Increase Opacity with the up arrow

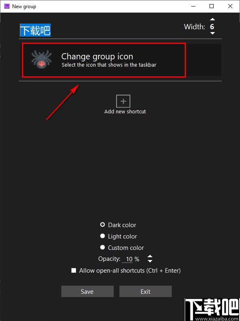point(150,256)
